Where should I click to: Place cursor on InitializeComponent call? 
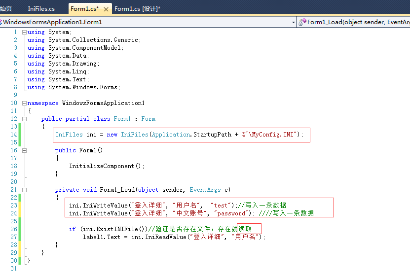tap(105, 166)
